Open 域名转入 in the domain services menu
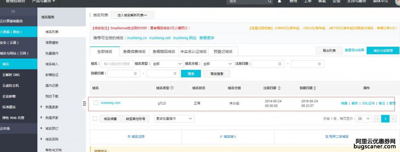This screenshot has height=152, width=400. click(52, 64)
